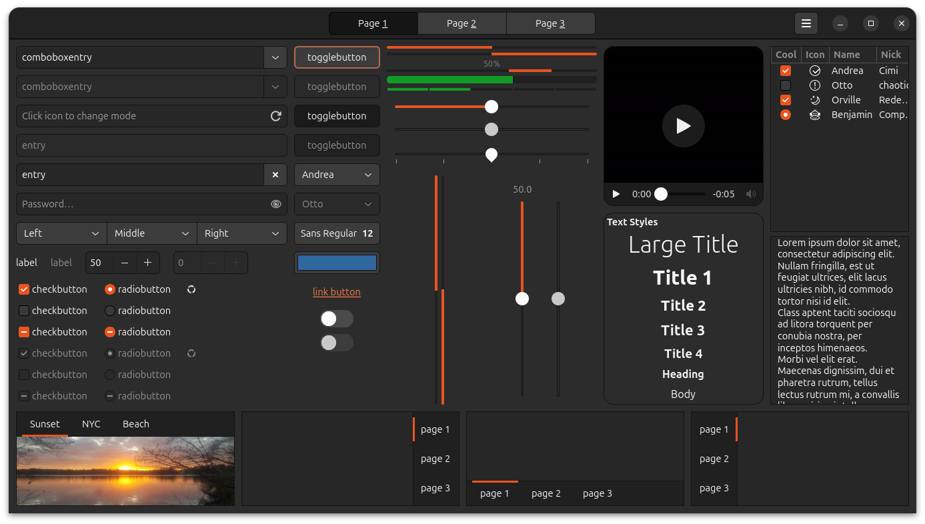This screenshot has height=524, width=925.
Task: Open Sans Regular font chooser
Action: [x=337, y=233]
